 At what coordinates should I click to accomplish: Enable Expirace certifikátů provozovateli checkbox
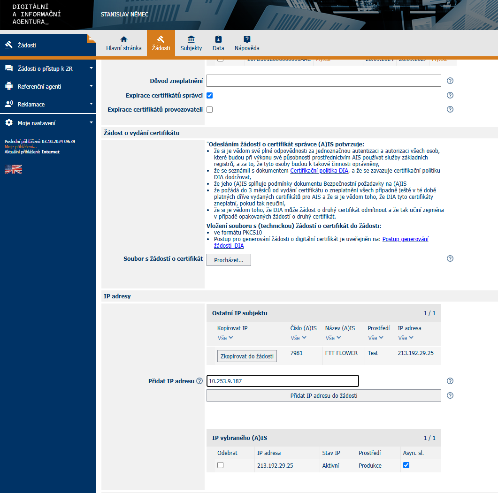[x=210, y=109]
